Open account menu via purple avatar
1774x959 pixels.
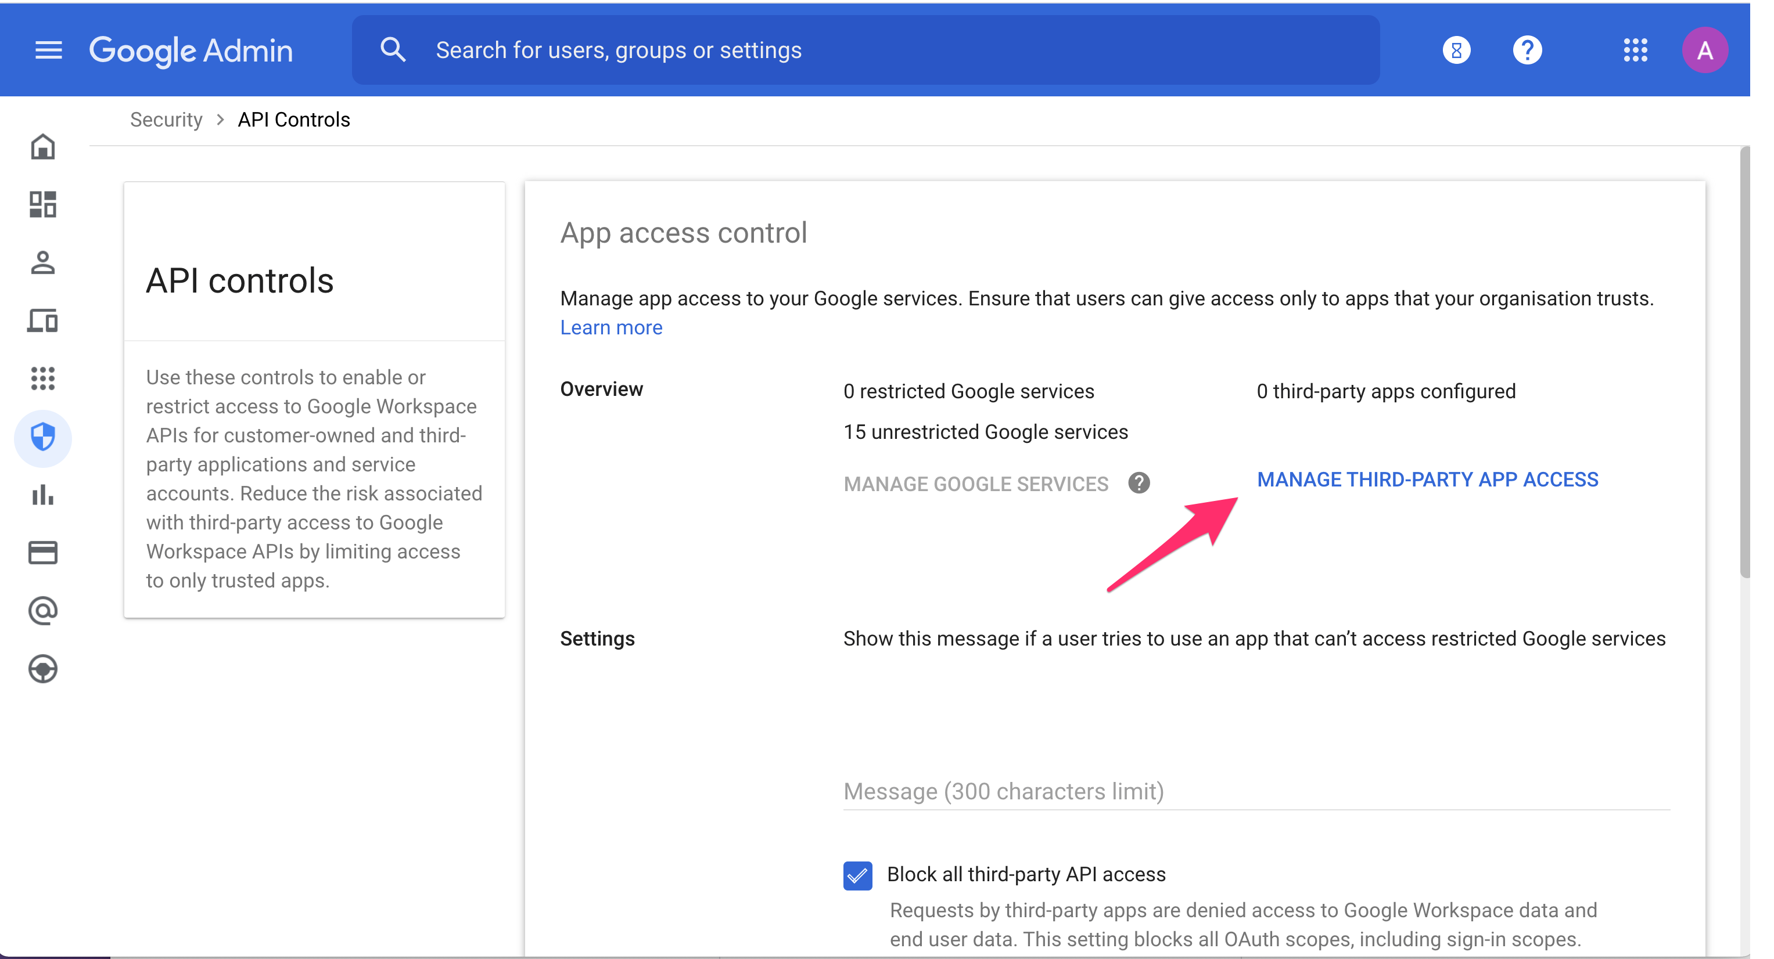1706,49
